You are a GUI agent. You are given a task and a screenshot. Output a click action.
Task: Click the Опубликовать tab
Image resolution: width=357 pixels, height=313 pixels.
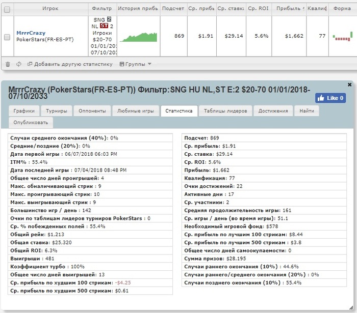31,123
